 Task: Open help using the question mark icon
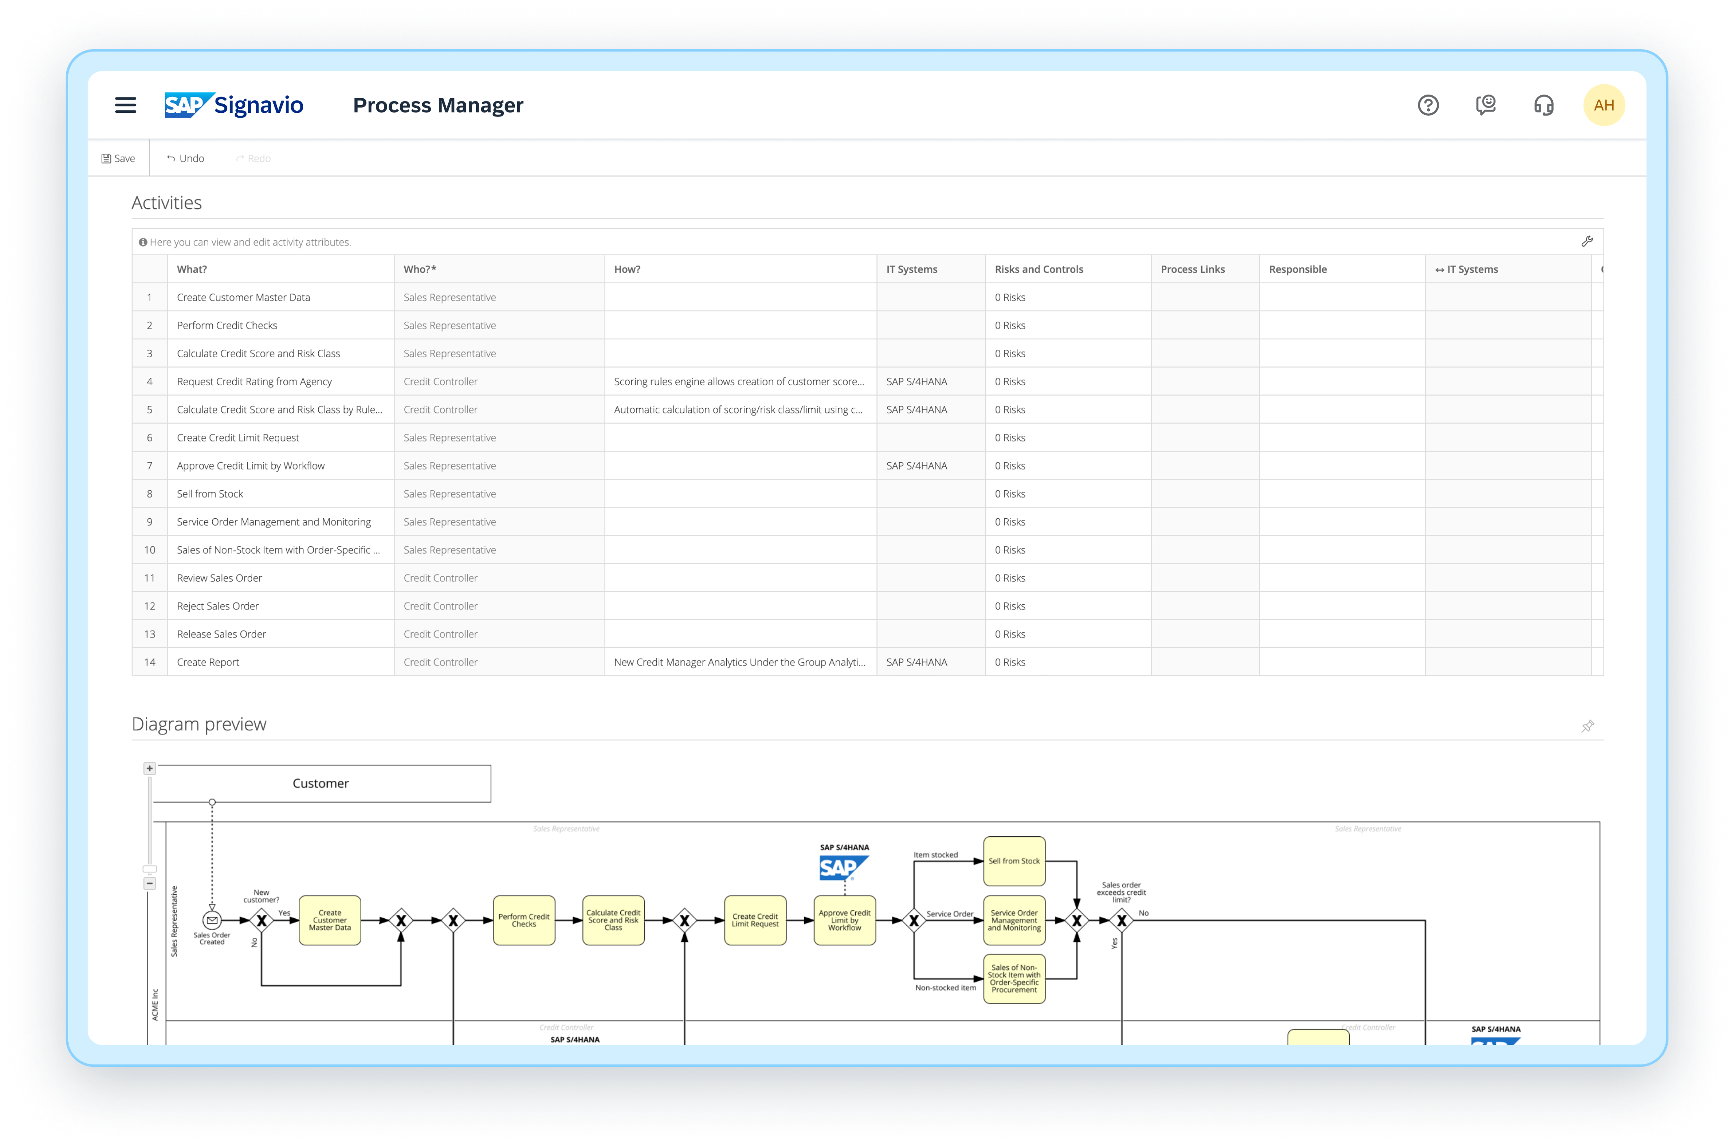tap(1428, 105)
